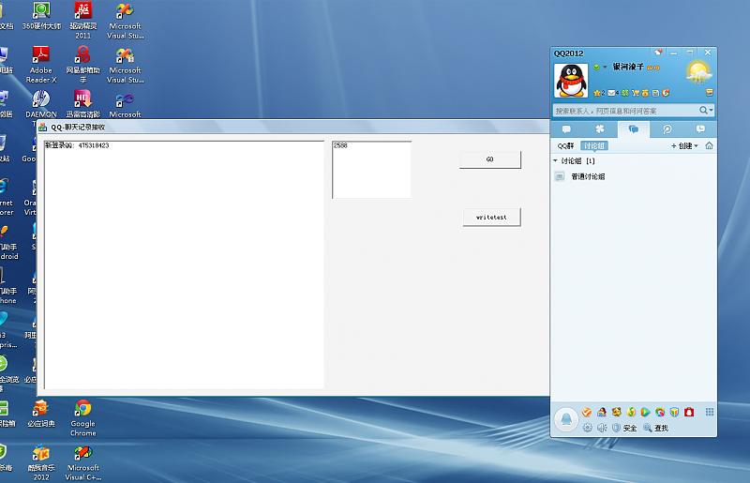Click the message box icon below weather
Image resolution: width=750 pixels, height=483 pixels.
coord(710,92)
